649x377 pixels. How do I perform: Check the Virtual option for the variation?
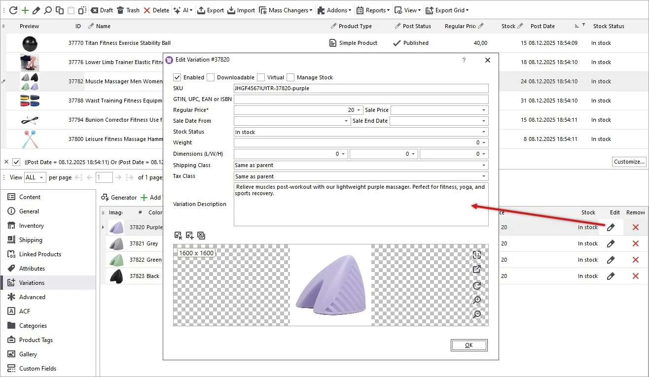[x=260, y=77]
